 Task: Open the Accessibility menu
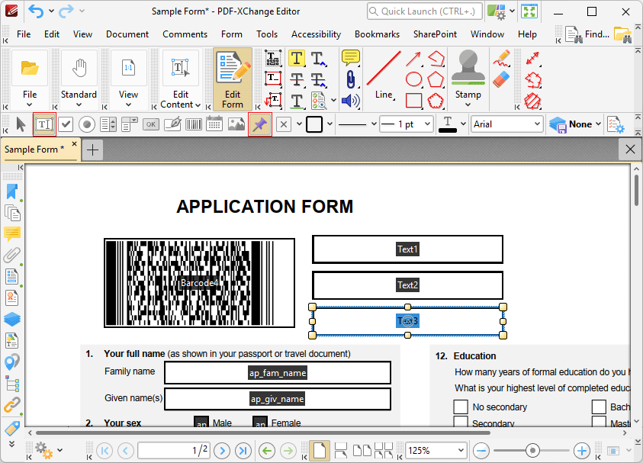[x=317, y=34]
